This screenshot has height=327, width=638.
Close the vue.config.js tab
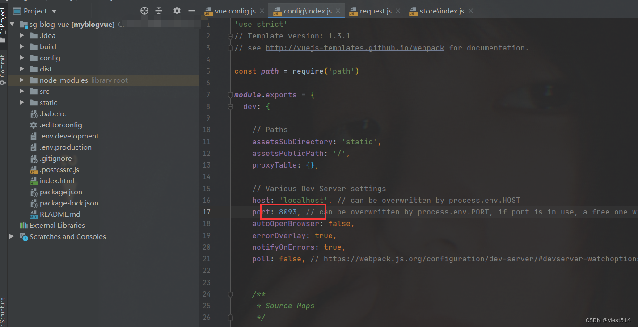click(262, 11)
